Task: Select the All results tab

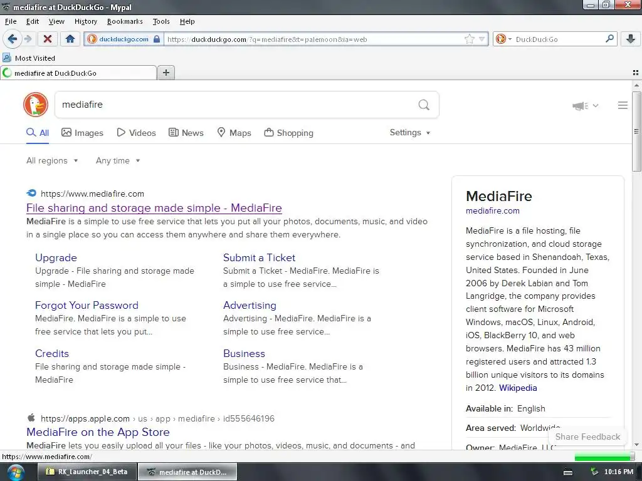Action: tap(38, 133)
